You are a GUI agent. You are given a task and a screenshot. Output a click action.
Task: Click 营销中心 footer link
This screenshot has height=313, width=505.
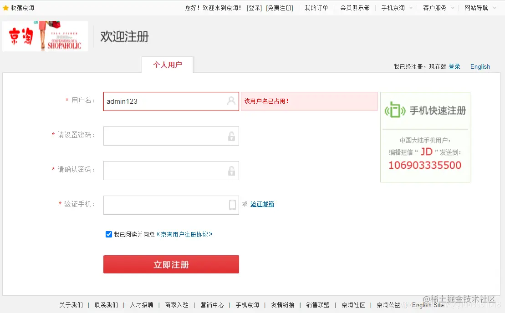click(212, 305)
